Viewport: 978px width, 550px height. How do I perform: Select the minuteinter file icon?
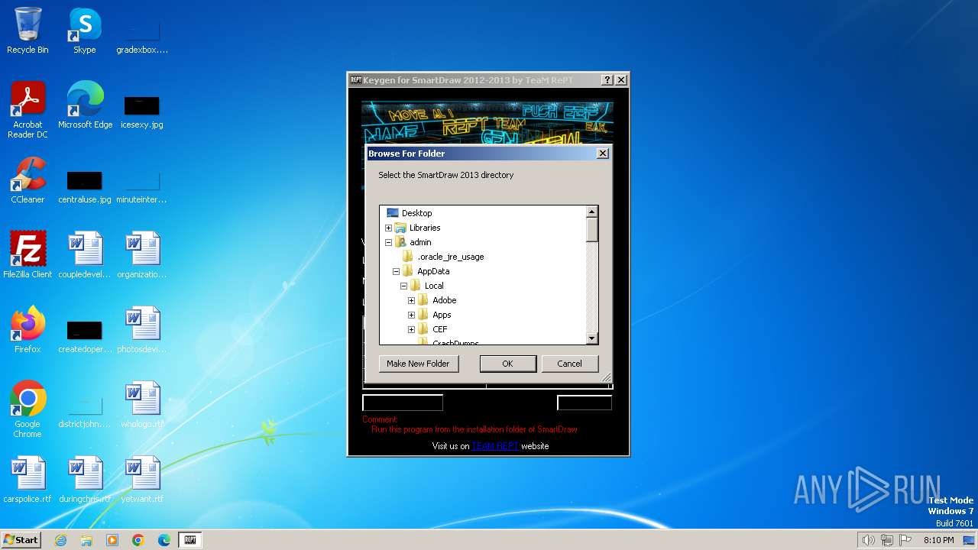click(x=142, y=186)
